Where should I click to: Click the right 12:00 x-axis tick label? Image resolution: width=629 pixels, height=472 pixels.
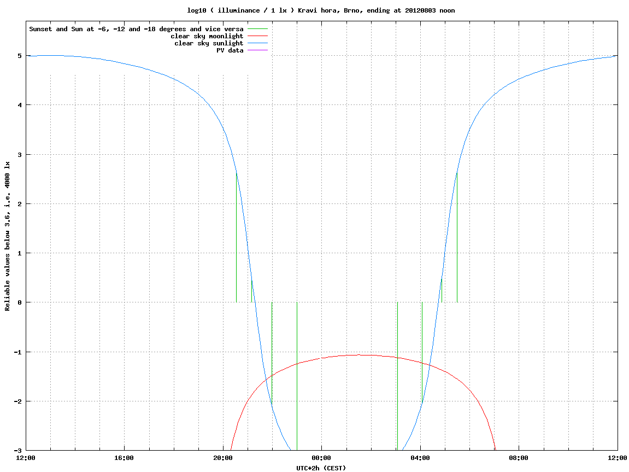618,458
